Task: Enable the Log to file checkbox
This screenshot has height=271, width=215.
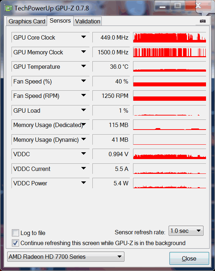Action: click(x=15, y=233)
